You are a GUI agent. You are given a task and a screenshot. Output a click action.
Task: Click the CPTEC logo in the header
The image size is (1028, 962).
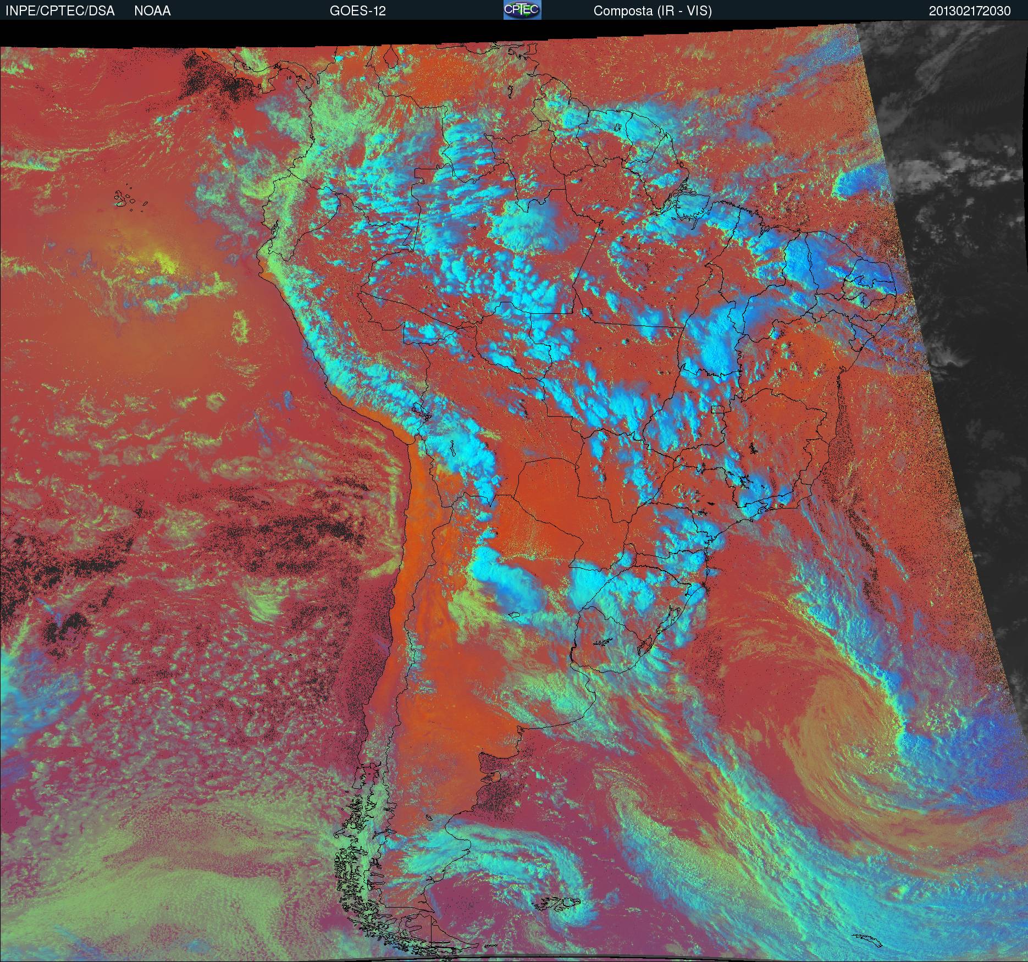[x=522, y=10]
